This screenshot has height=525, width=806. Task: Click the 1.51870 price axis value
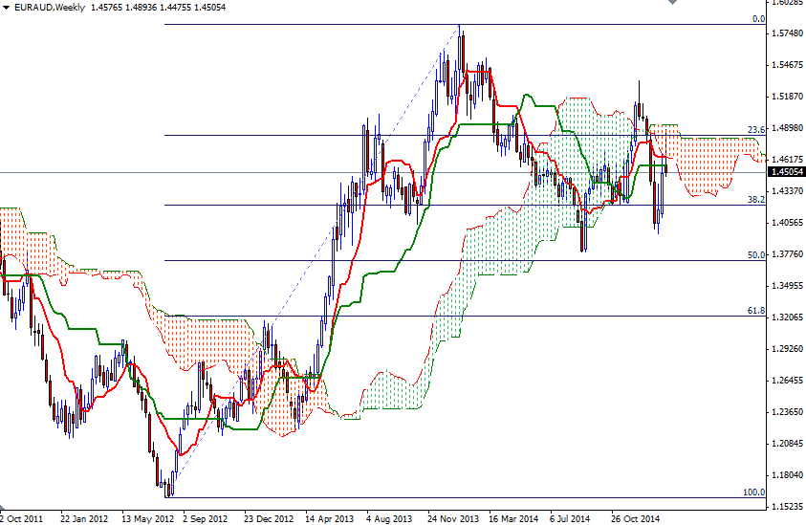coord(787,97)
